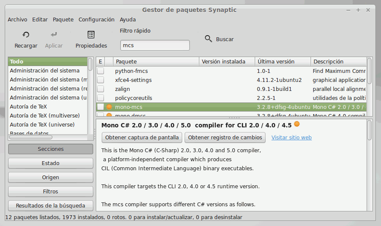This screenshot has width=381, height=226.
Task: Toggle the mono-mcs status checkbox
Action: (101, 107)
